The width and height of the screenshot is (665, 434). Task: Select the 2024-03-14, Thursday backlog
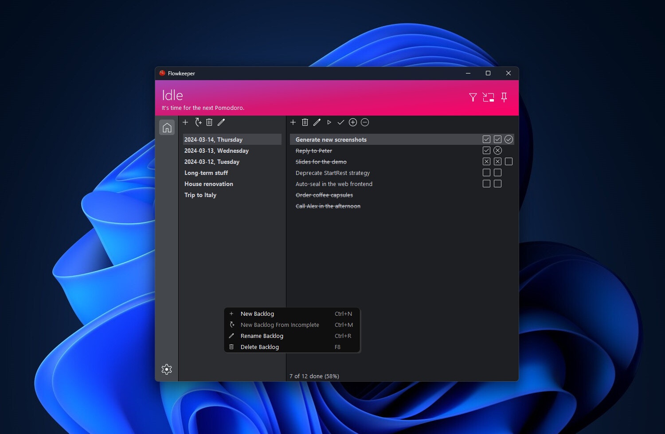[x=232, y=139]
